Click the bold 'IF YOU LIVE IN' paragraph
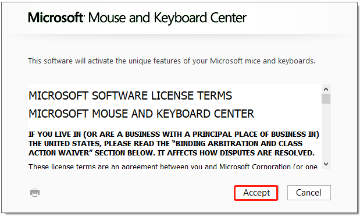 coord(174,144)
